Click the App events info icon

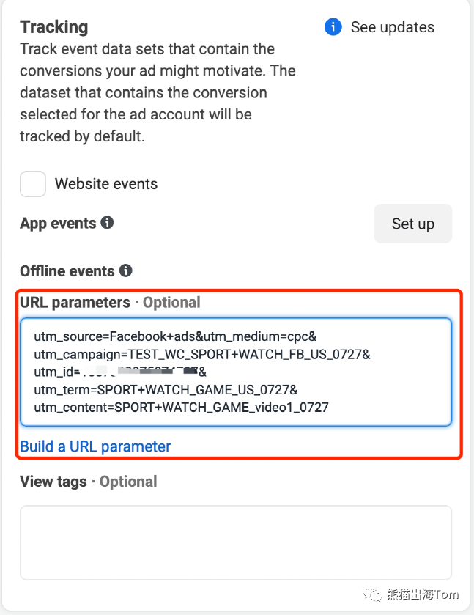click(x=108, y=222)
